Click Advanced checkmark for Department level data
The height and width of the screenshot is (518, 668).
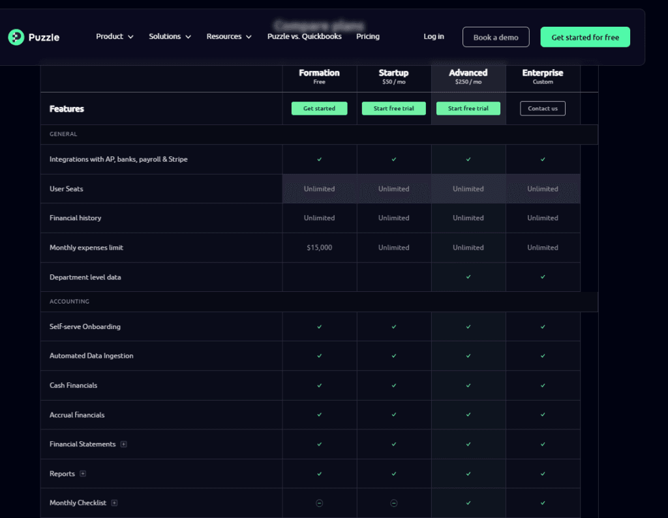(468, 277)
